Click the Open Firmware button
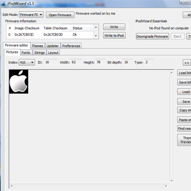 (x=60, y=15)
